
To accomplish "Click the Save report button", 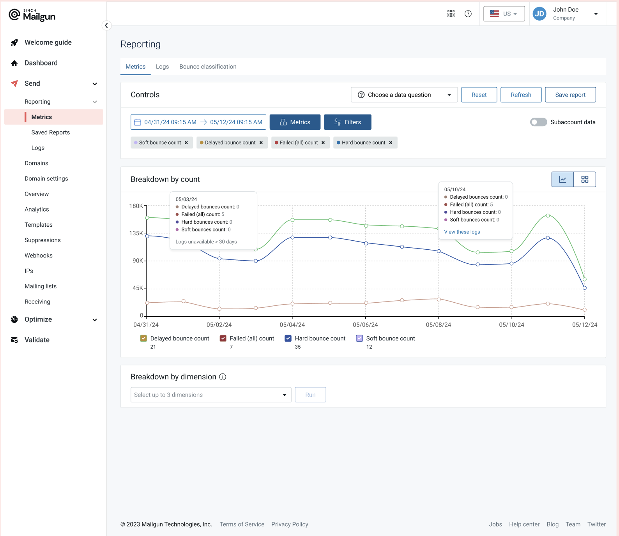I will pos(570,95).
